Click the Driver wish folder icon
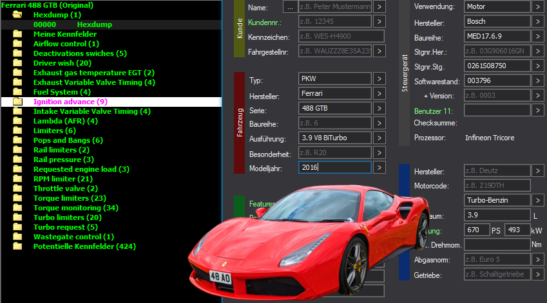Image resolution: width=547 pixels, height=303 pixels. click(17, 63)
